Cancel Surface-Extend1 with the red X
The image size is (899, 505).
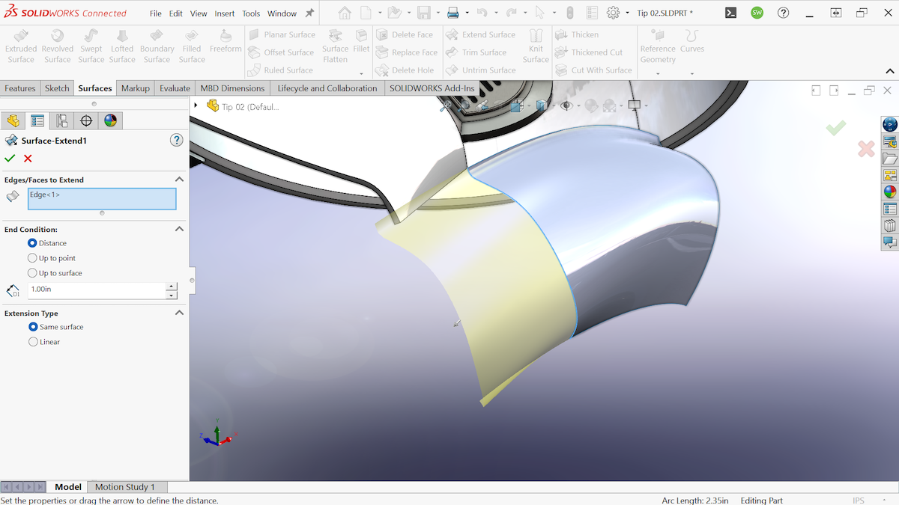[x=27, y=159]
